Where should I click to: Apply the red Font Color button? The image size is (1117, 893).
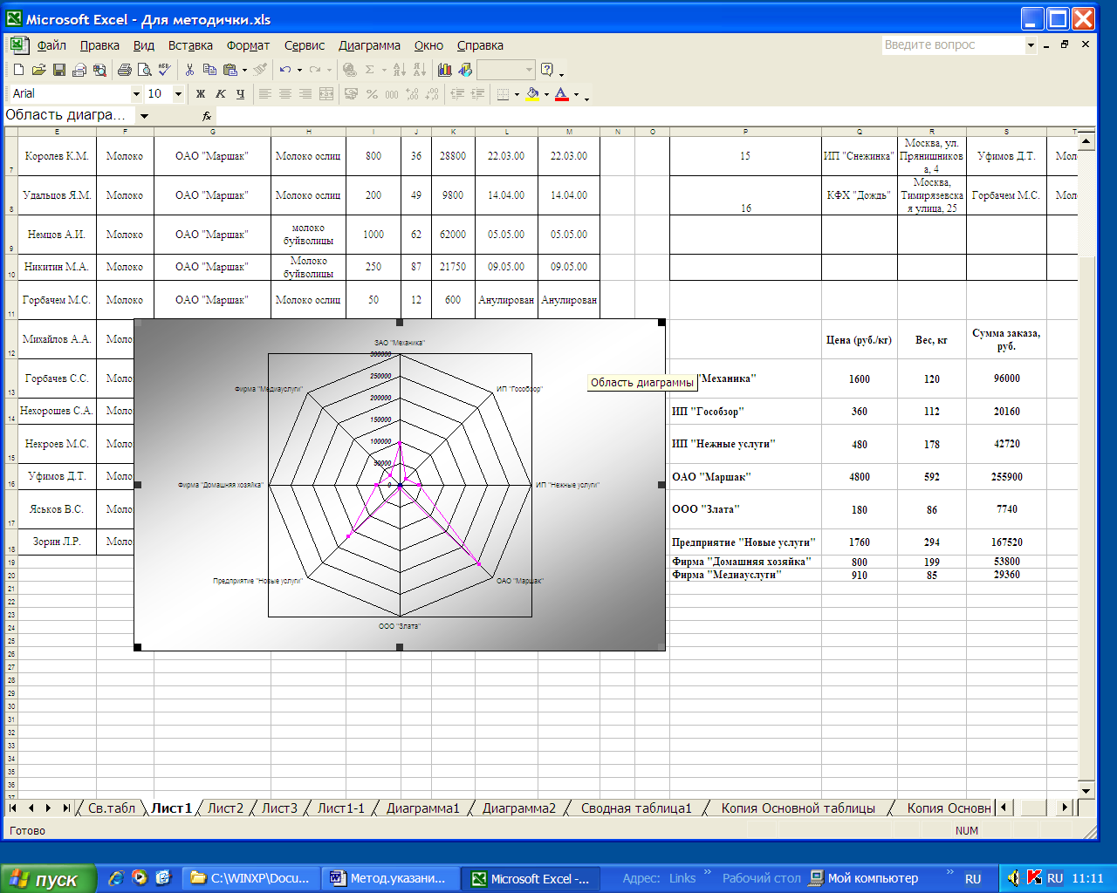point(561,93)
